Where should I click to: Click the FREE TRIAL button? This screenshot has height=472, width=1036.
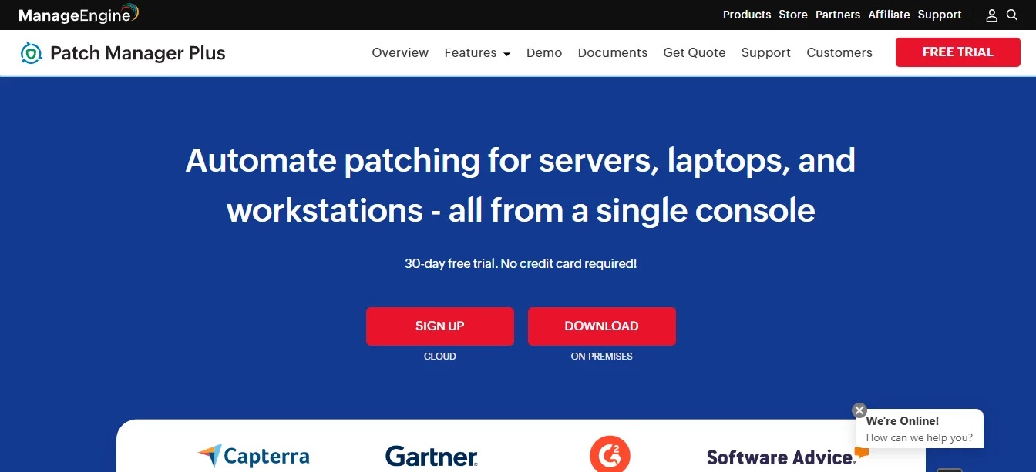958,52
